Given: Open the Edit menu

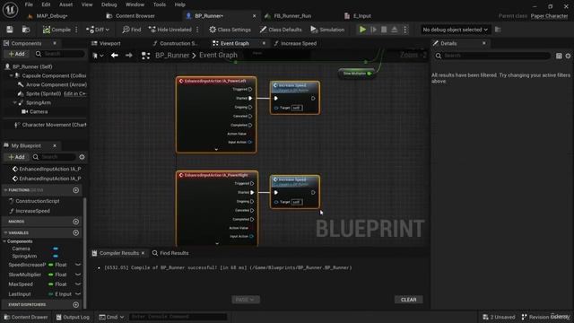Looking at the screenshot, I should pyautogui.click(x=46, y=4).
